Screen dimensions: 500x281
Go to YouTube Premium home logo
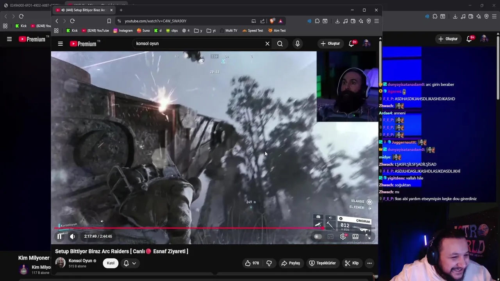click(x=83, y=44)
